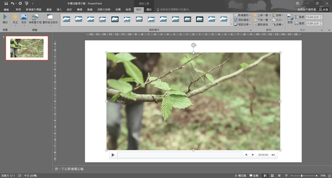
Task: Click the 共用 share button
Action: [323, 9]
